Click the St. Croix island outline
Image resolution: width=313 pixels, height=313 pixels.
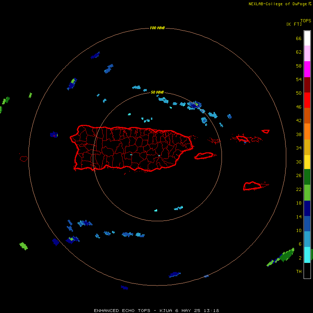256,186
